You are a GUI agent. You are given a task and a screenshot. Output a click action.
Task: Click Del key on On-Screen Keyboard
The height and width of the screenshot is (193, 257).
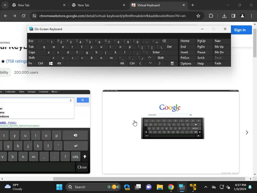pos(172,47)
